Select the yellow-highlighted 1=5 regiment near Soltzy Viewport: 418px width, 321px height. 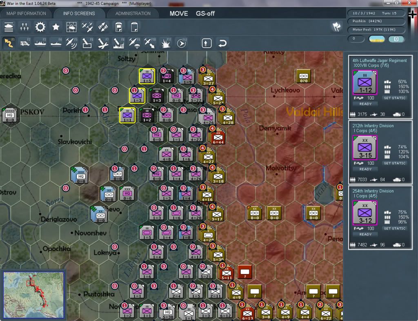click(147, 76)
